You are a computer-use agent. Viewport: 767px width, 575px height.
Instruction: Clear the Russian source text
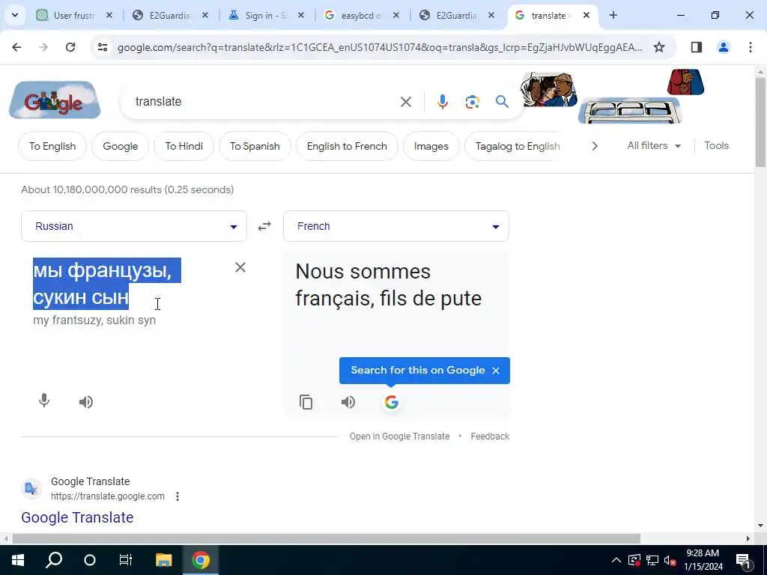click(x=240, y=267)
